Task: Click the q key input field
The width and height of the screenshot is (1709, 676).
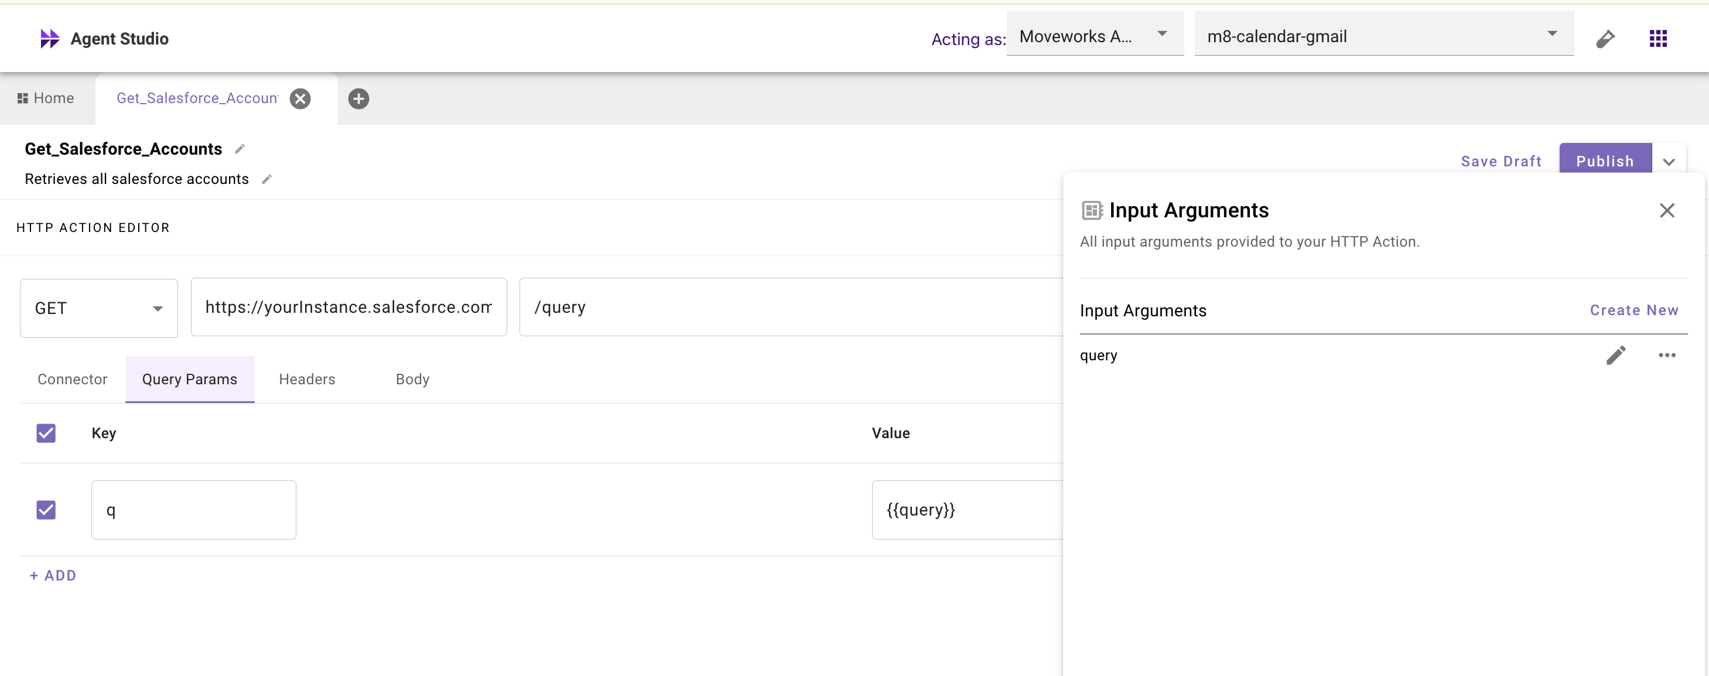Action: tap(194, 510)
